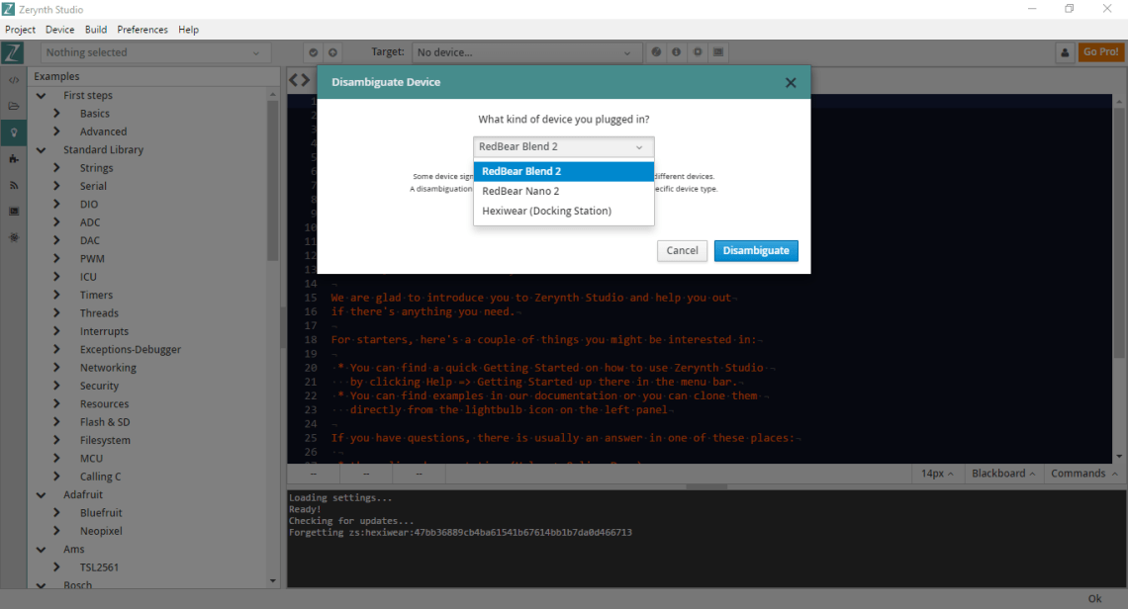Open the Build menu
The image size is (1128, 609).
coord(96,30)
